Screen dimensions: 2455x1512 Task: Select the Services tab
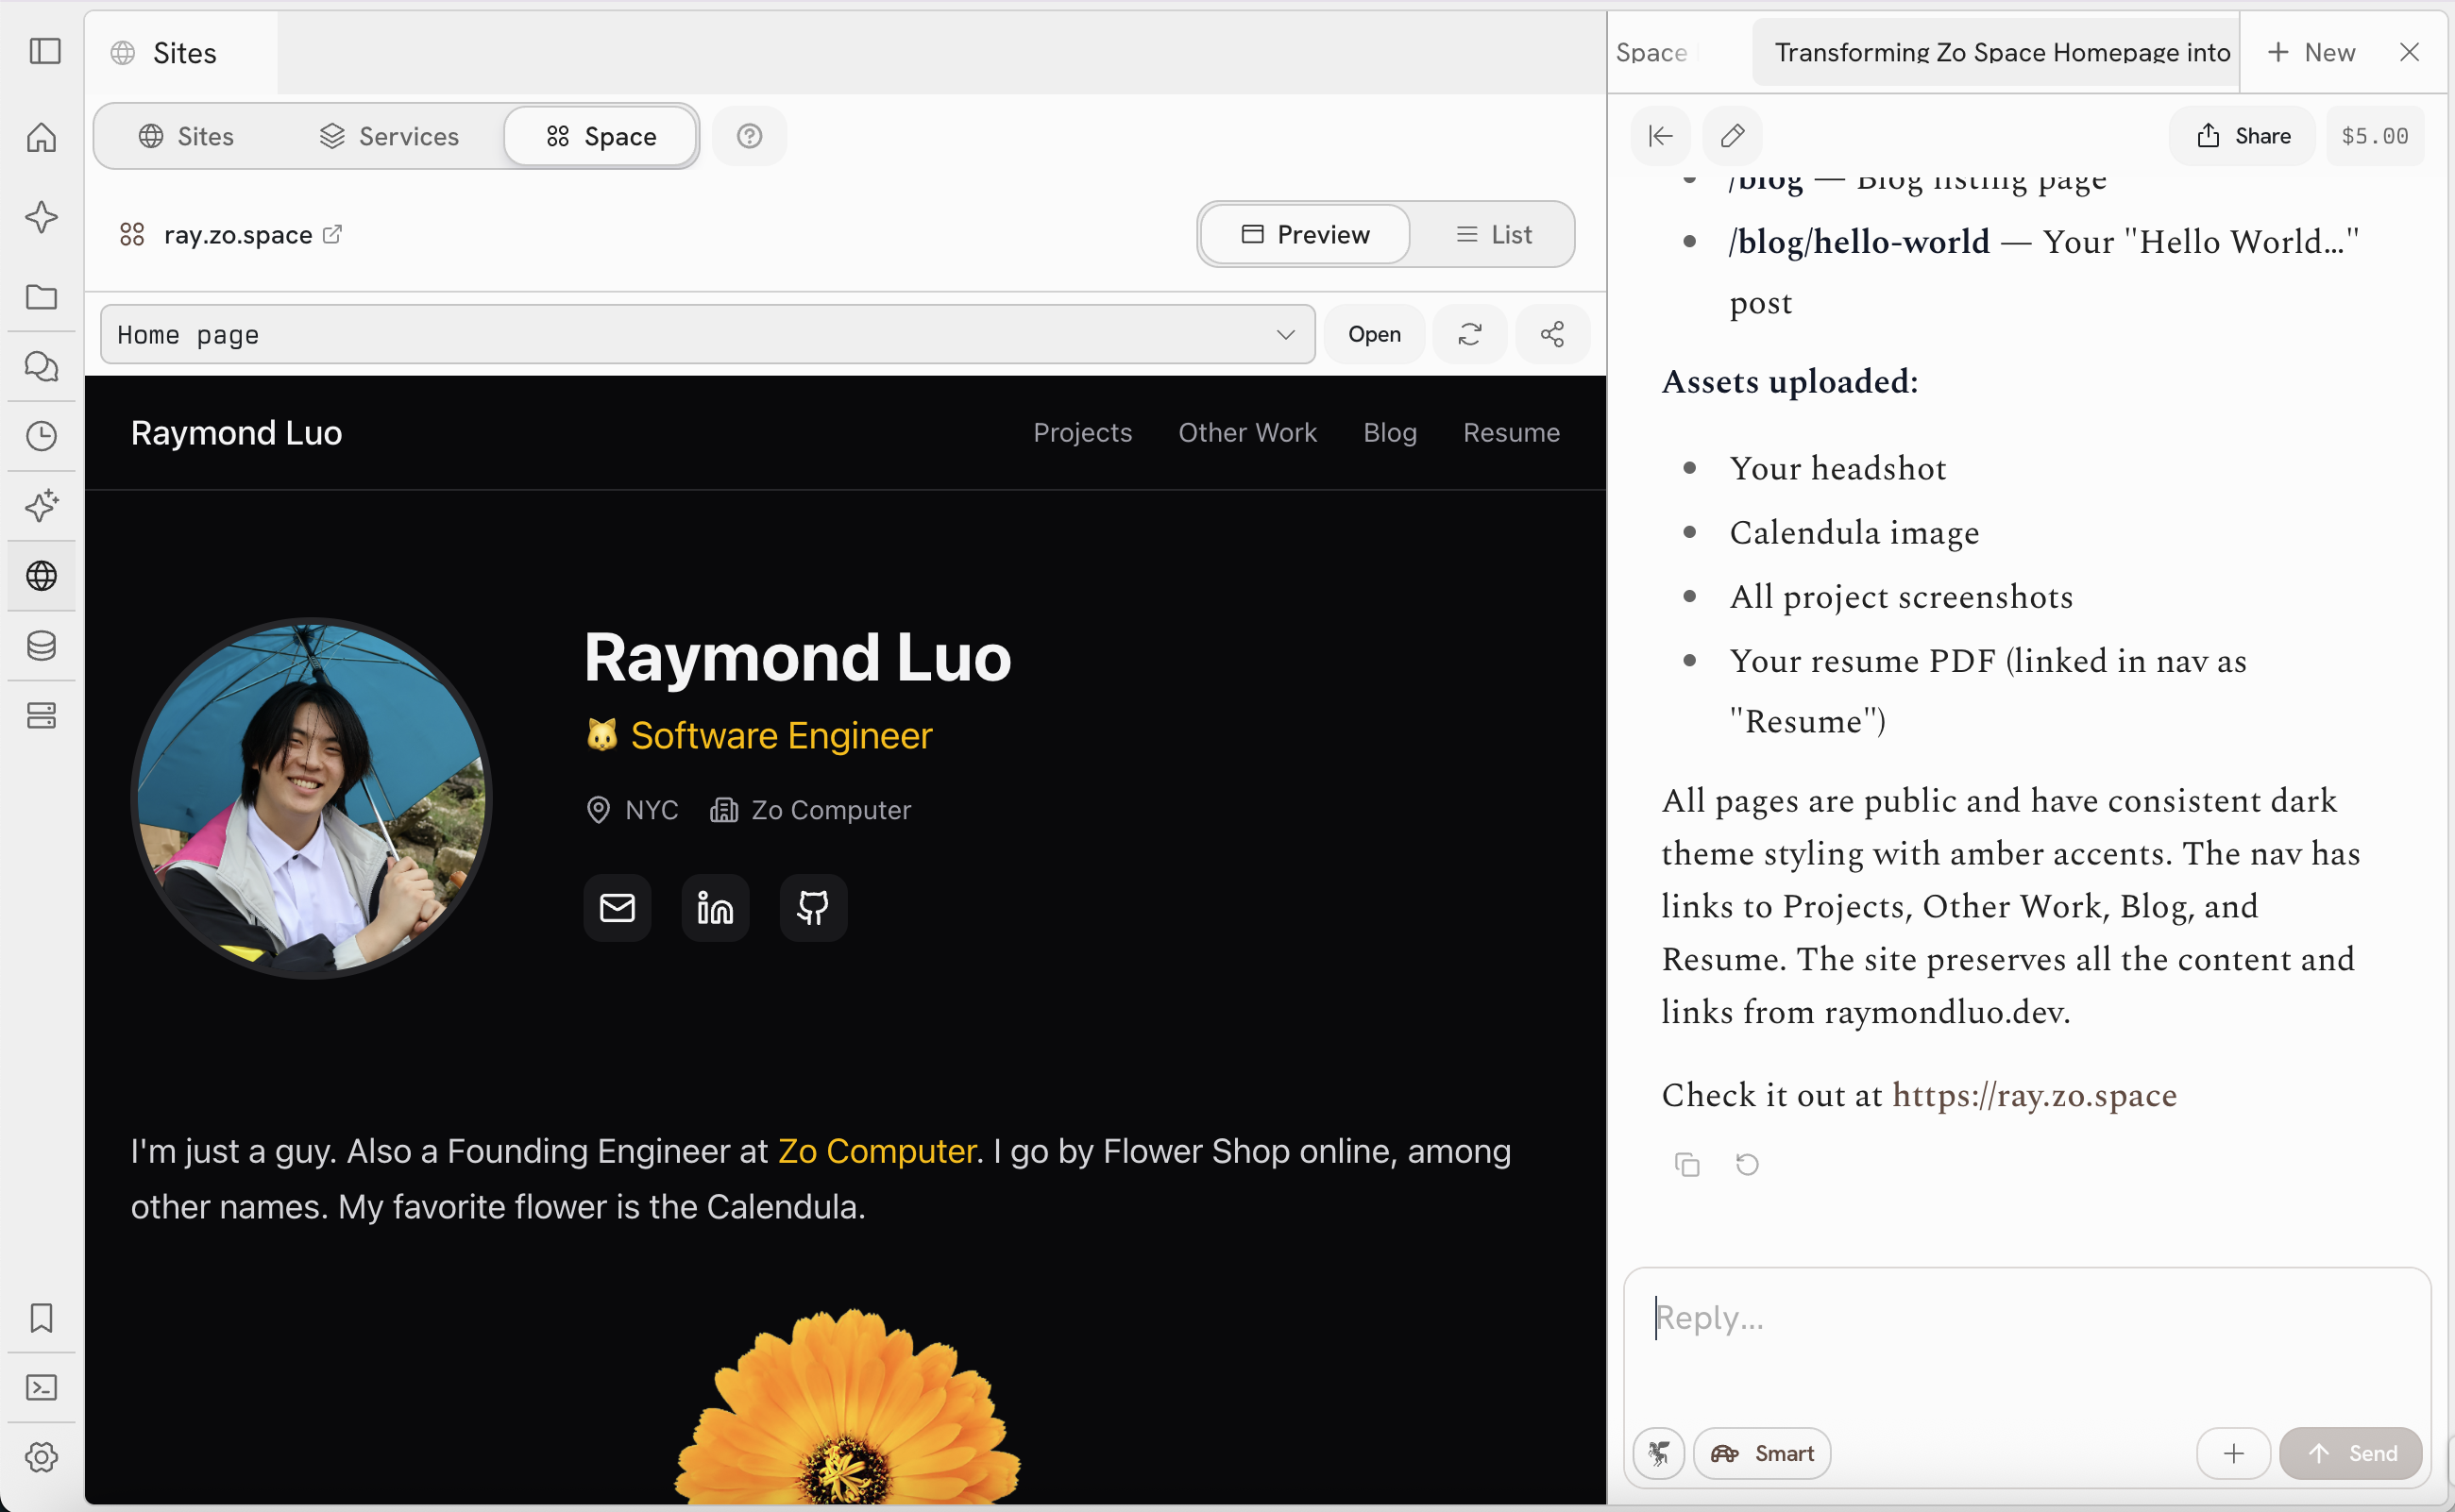point(389,137)
